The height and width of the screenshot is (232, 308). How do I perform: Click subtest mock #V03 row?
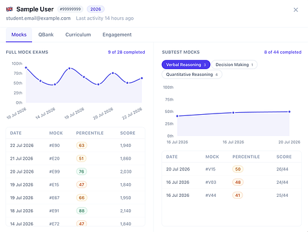(232, 182)
